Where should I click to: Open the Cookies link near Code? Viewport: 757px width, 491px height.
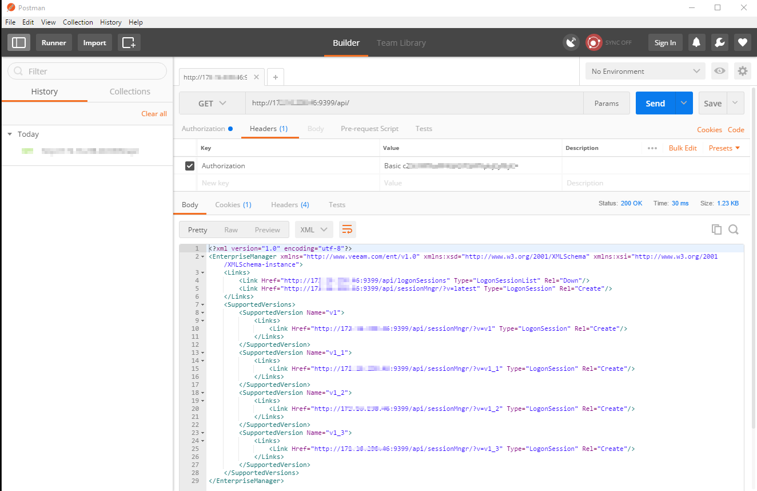click(710, 129)
